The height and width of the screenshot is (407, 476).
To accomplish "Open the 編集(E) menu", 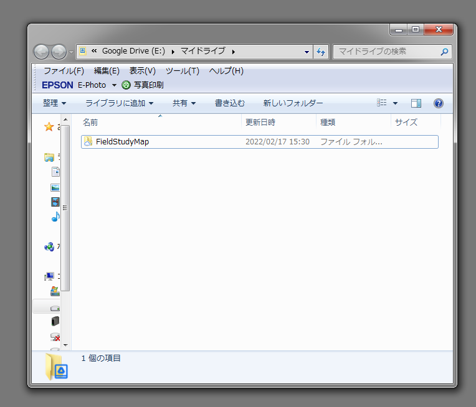I will click(x=107, y=71).
